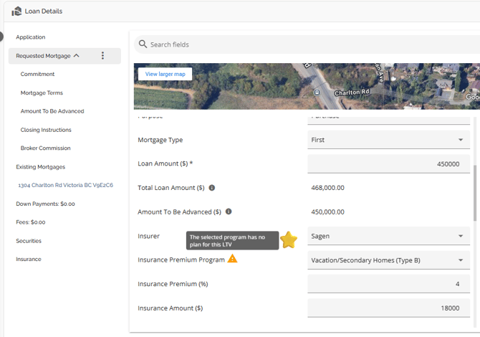Click the View larger map button

click(x=165, y=74)
